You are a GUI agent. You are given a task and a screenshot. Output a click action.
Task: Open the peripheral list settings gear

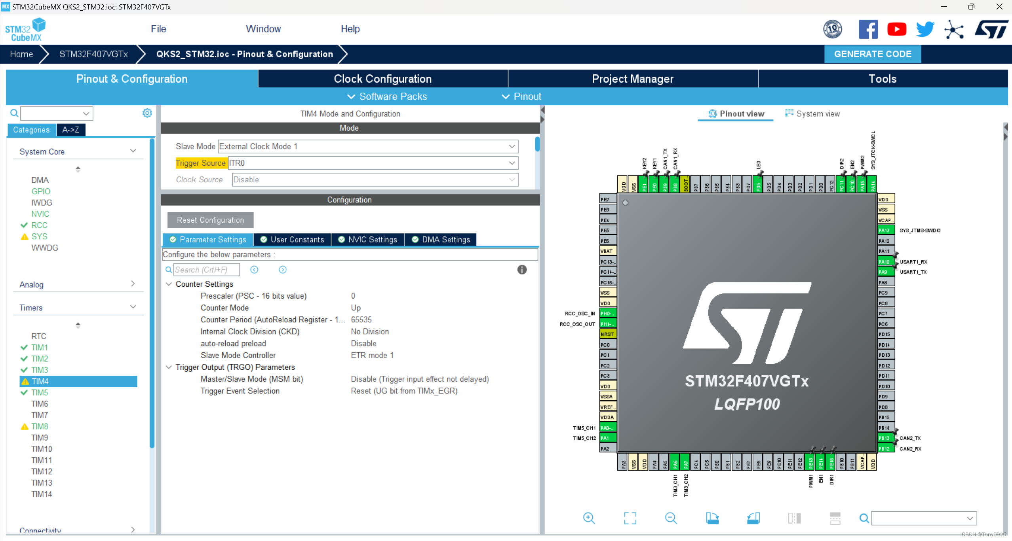point(147,113)
